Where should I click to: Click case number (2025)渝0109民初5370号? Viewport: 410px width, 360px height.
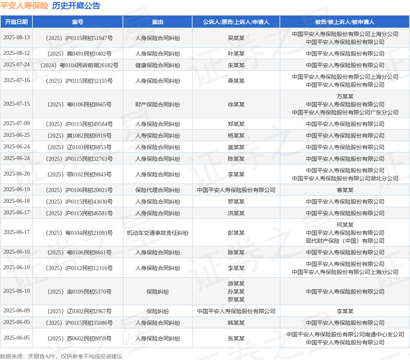click(x=79, y=292)
